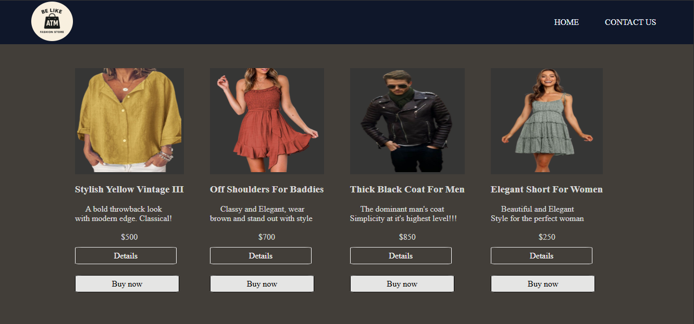Click the $850 price label

(x=407, y=237)
